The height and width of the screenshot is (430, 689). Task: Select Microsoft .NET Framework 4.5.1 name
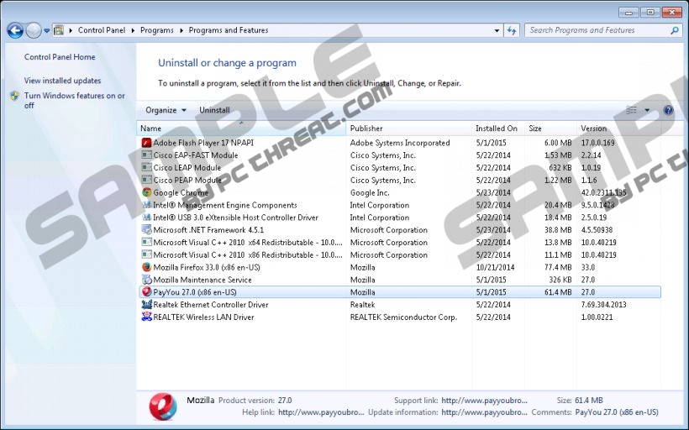pos(208,230)
